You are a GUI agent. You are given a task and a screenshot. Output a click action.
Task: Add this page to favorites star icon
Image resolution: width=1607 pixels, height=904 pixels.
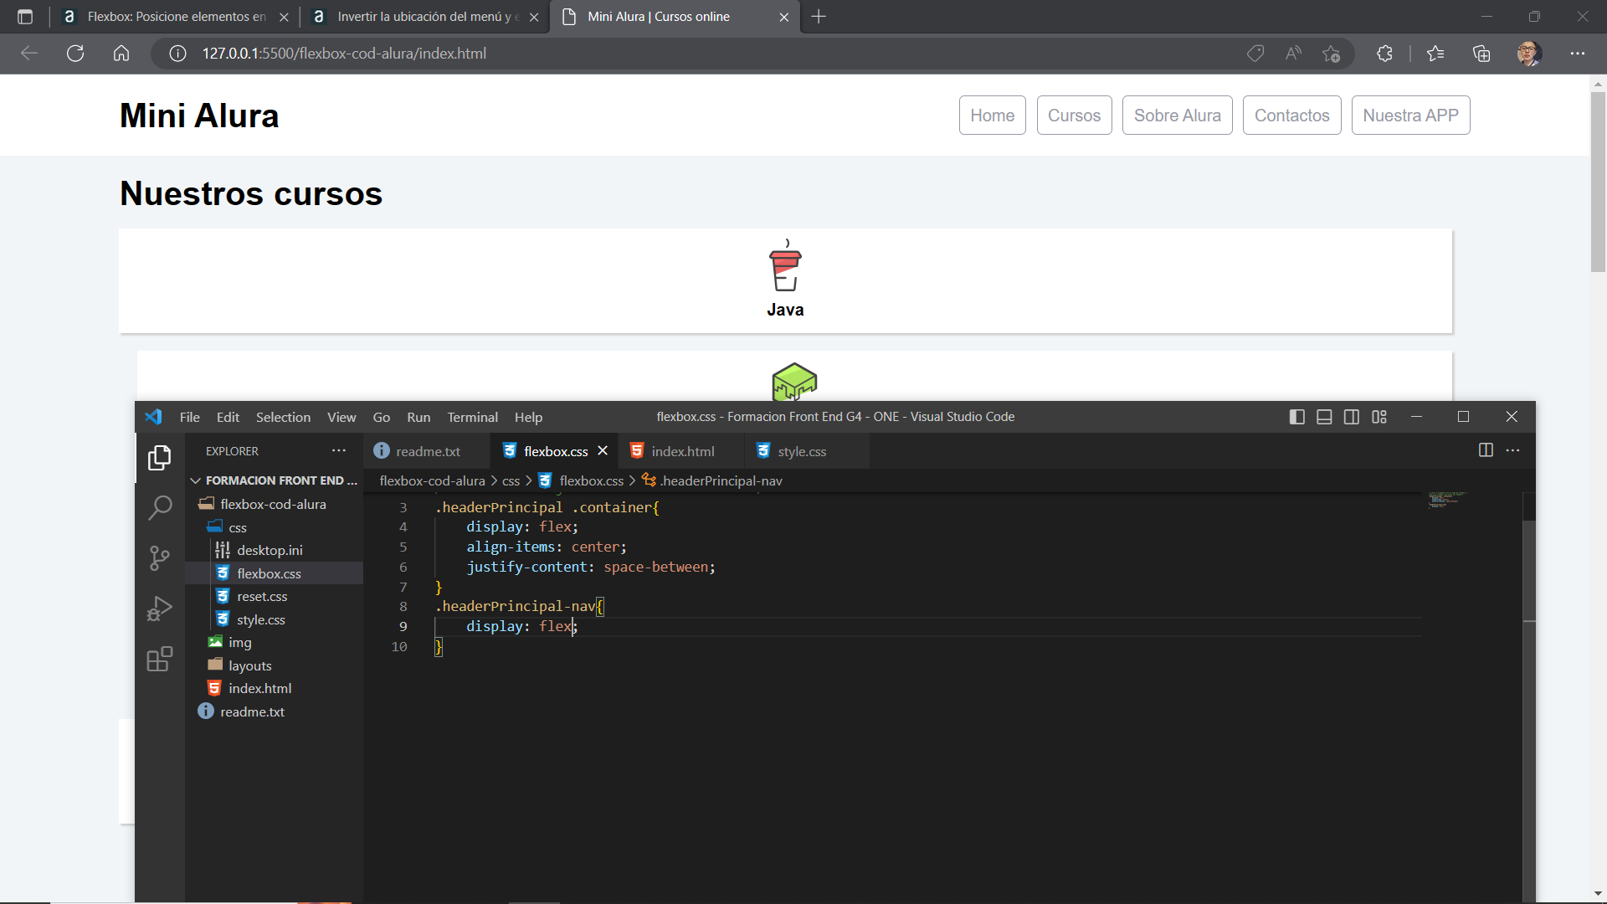[1332, 54]
